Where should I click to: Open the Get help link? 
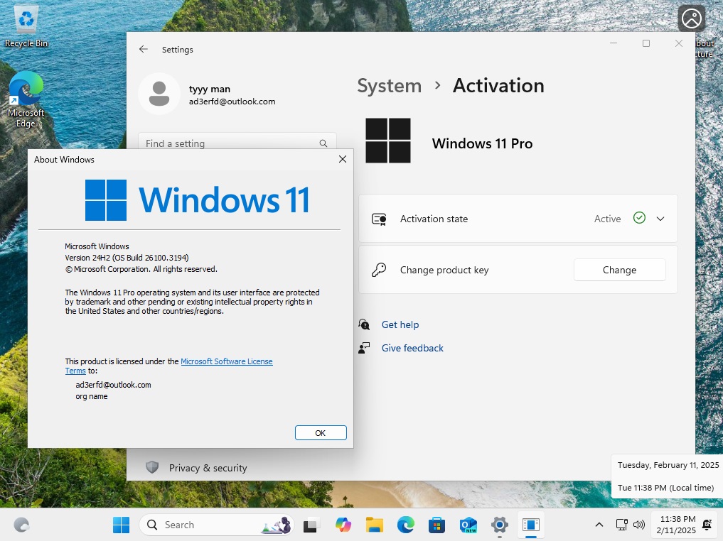click(x=400, y=324)
